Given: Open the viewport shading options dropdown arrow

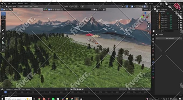Looking at the screenshot, I should coord(149,7).
